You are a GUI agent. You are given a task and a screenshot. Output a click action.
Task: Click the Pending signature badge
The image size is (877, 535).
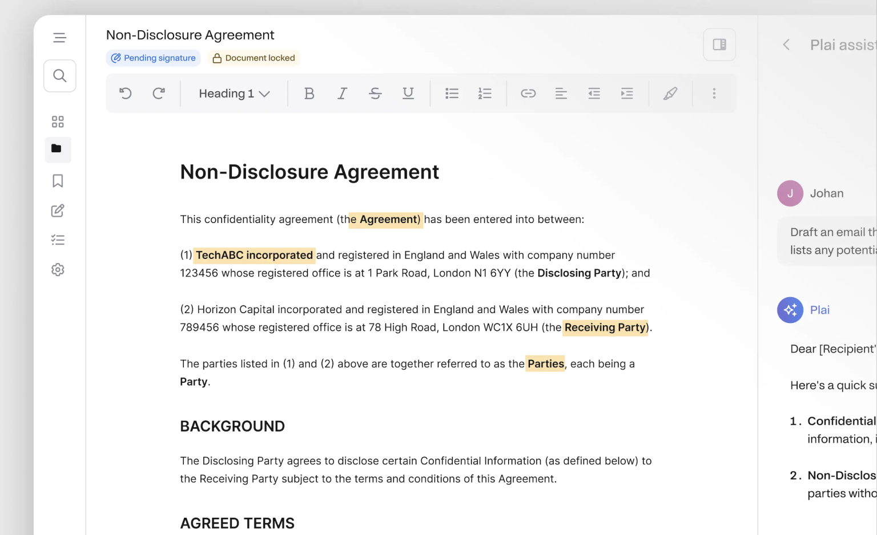pyautogui.click(x=153, y=58)
